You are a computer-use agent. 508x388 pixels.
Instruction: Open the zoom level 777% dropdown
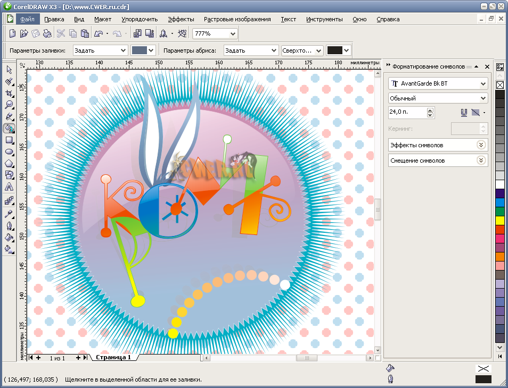click(233, 33)
